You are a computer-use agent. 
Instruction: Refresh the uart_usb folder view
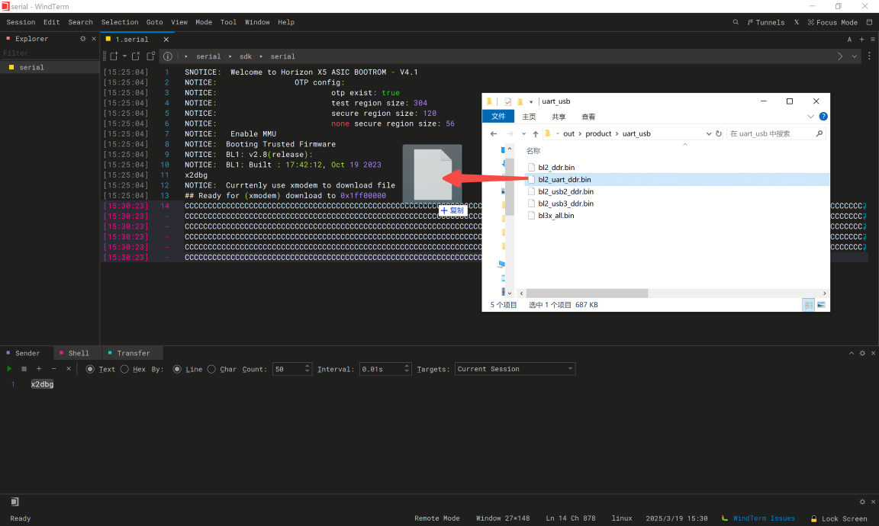click(x=719, y=134)
